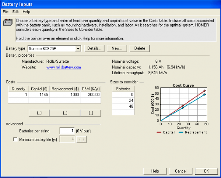Open the Edit menu
221x178 pixels.
[x=15, y=12]
